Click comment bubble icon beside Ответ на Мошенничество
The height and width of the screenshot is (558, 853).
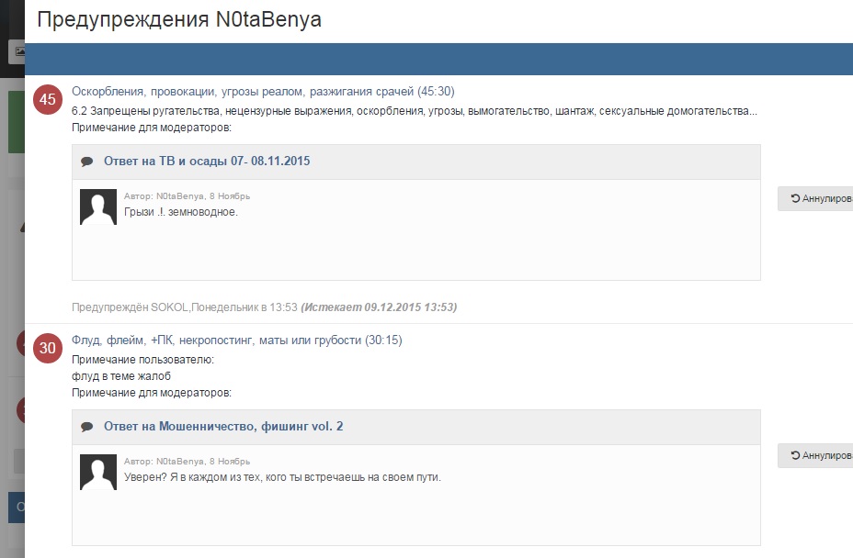click(87, 427)
